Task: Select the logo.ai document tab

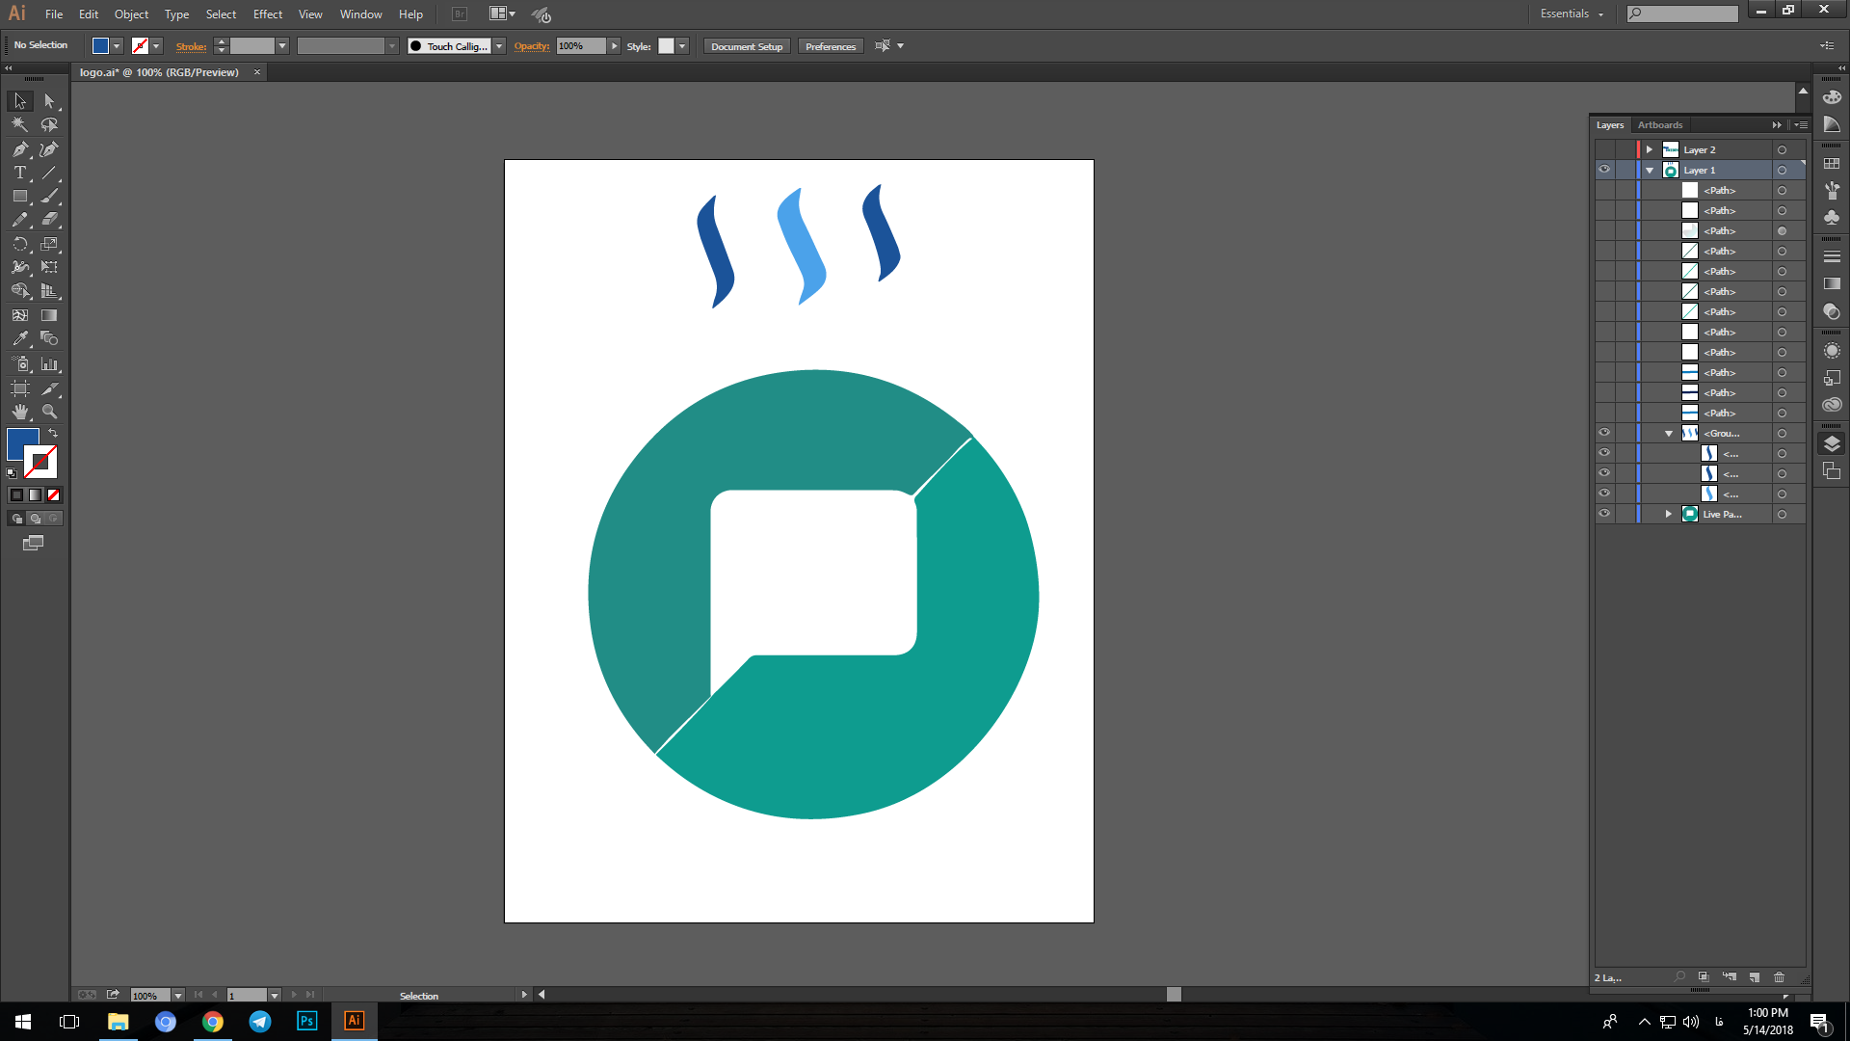Action: point(159,72)
